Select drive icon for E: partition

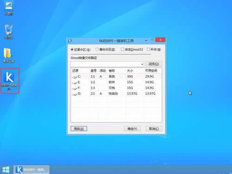point(75,83)
